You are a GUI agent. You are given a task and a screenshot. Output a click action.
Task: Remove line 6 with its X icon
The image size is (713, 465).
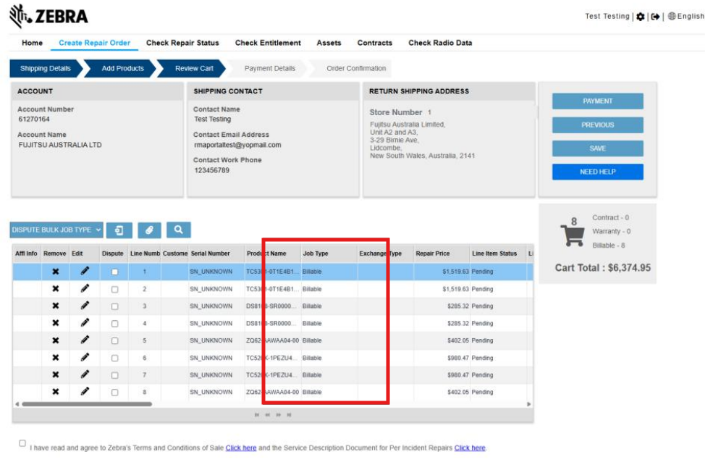56,358
